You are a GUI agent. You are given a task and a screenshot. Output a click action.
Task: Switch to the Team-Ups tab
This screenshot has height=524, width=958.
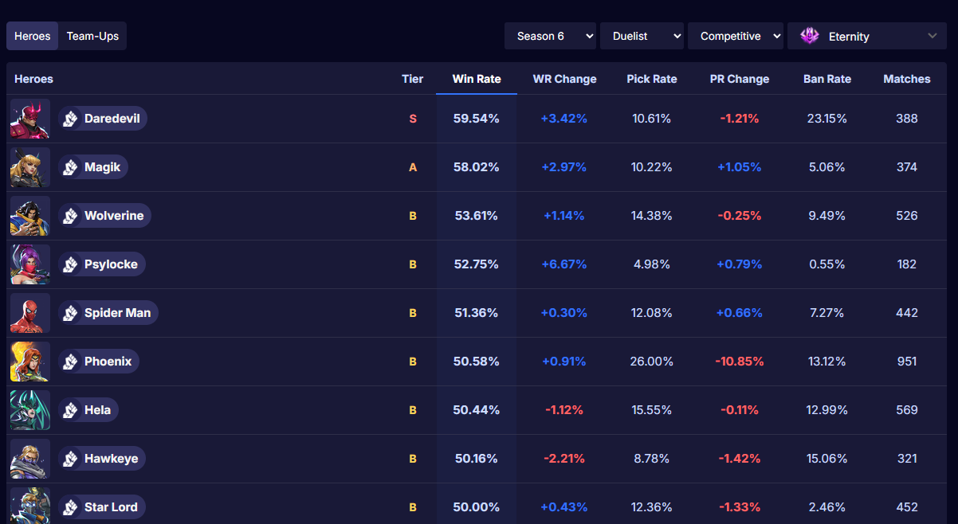point(92,36)
